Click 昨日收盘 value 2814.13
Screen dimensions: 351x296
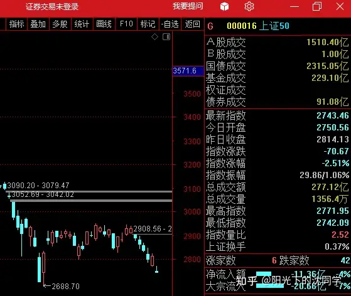click(x=333, y=139)
